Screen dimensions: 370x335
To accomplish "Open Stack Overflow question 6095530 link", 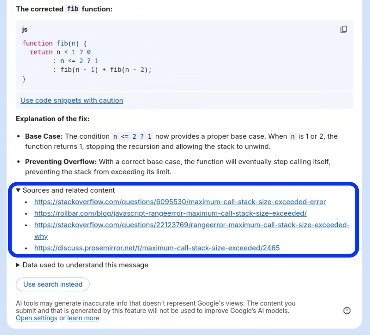I will point(180,202).
